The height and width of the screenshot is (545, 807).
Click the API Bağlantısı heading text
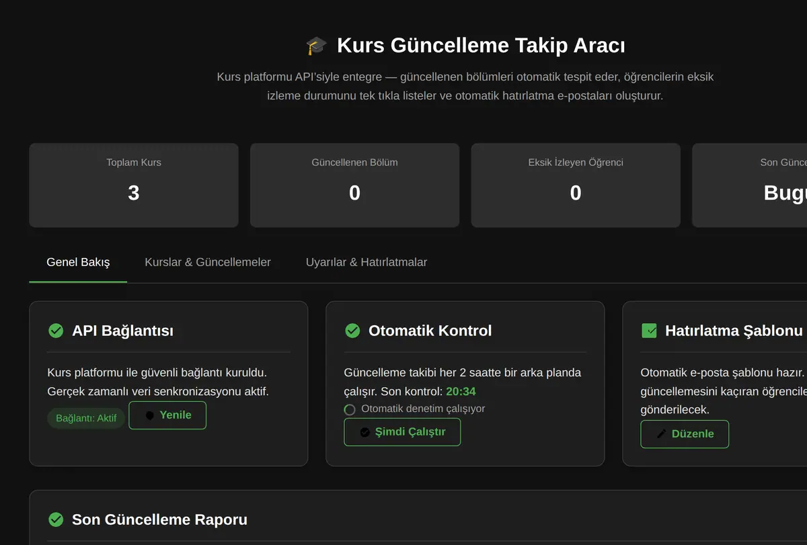[122, 331]
